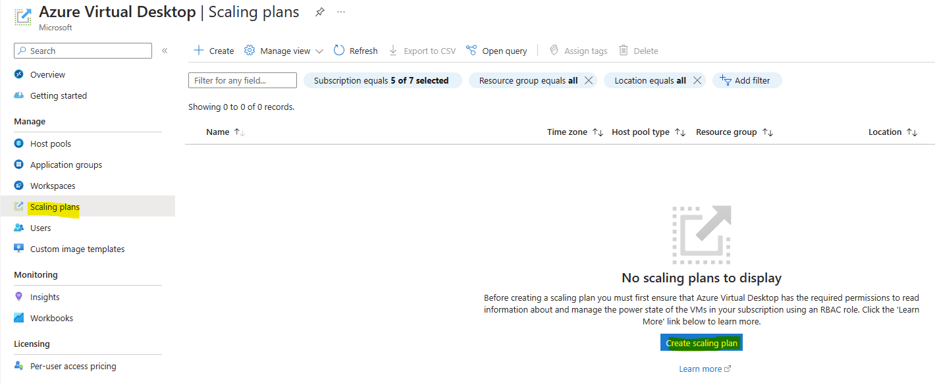Go to Host pools
This screenshot has height=385, width=935.
coord(51,143)
